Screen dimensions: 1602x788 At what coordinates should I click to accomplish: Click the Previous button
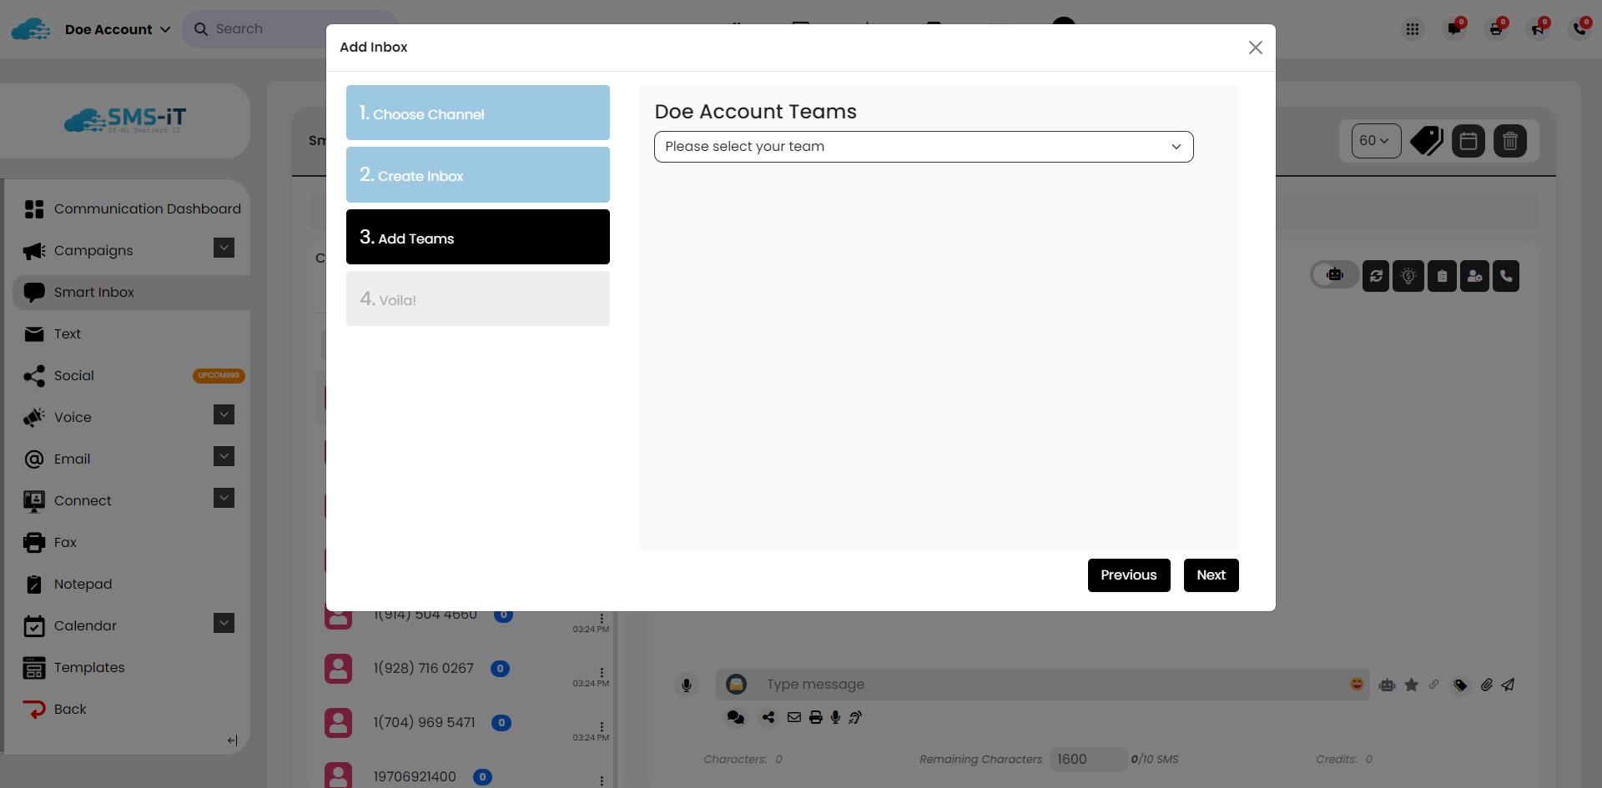click(x=1129, y=575)
